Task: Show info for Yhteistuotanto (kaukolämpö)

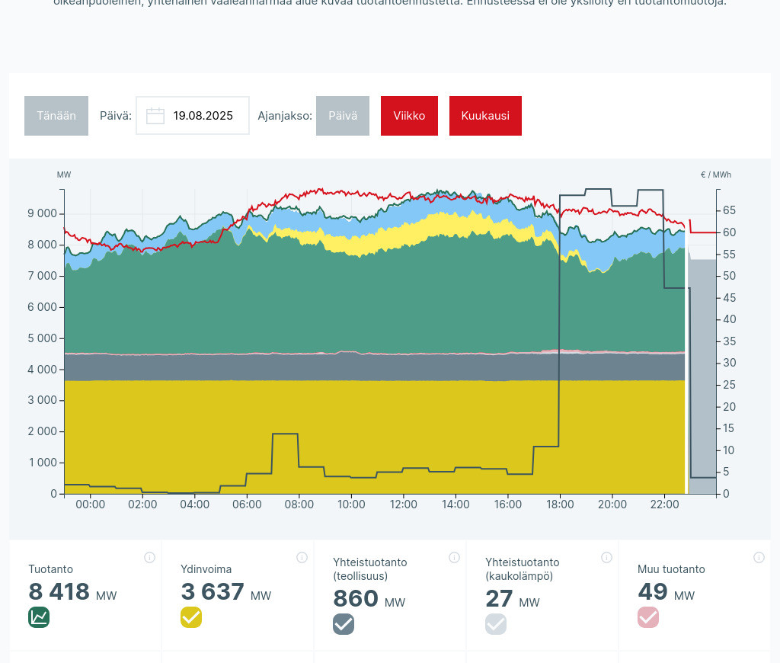Action: pyautogui.click(x=606, y=557)
